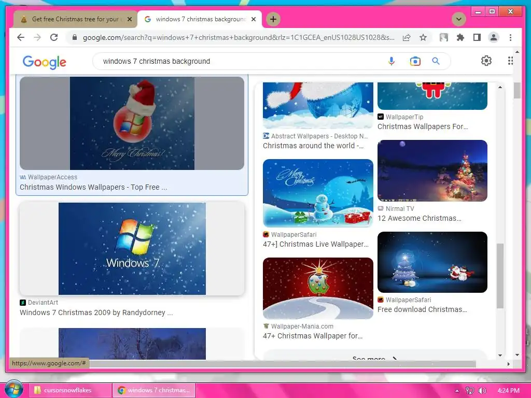This screenshot has width=531, height=398.
Task: Click the 4:24 PM taskbar clock
Action: (x=508, y=391)
